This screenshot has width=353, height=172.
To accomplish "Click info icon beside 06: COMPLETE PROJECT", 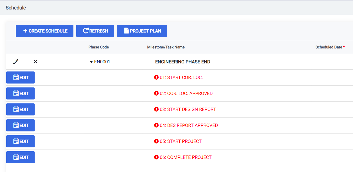I will pyautogui.click(x=156, y=157).
